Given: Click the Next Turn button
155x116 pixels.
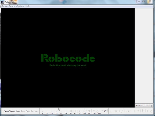Looking at the screenshot, I should [20, 111].
